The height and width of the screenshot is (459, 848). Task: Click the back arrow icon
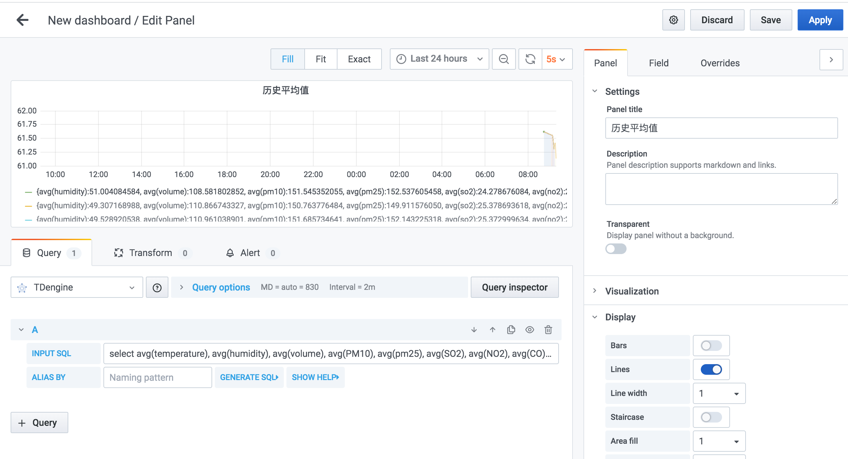pyautogui.click(x=23, y=20)
